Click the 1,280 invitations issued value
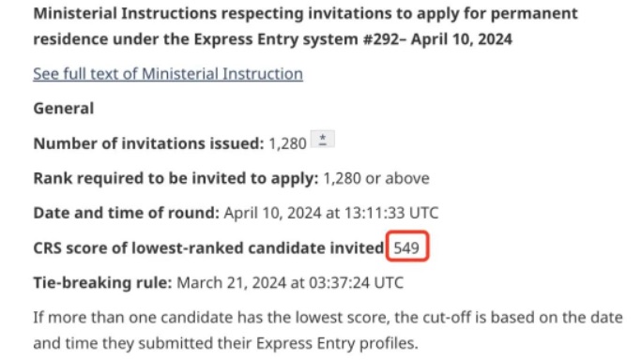 click(287, 143)
